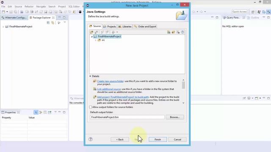Expand the src folder in wizard tree

[96, 40]
